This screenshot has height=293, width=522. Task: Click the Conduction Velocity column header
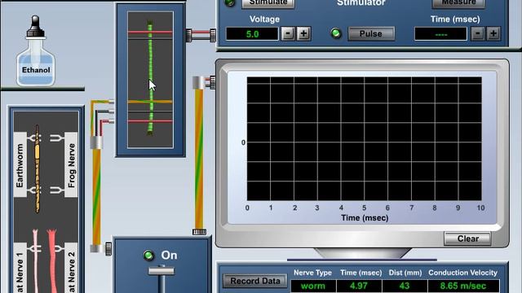(462, 273)
